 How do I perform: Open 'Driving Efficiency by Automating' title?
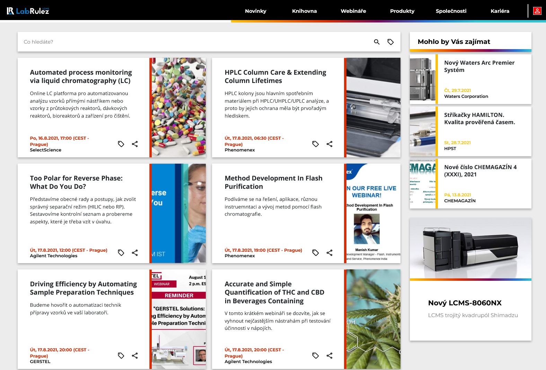83,288
